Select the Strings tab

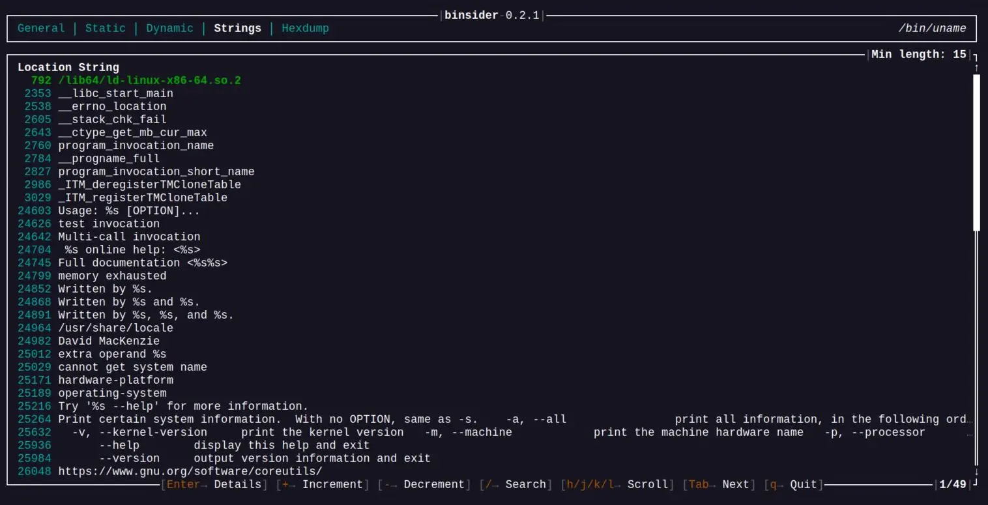(237, 29)
